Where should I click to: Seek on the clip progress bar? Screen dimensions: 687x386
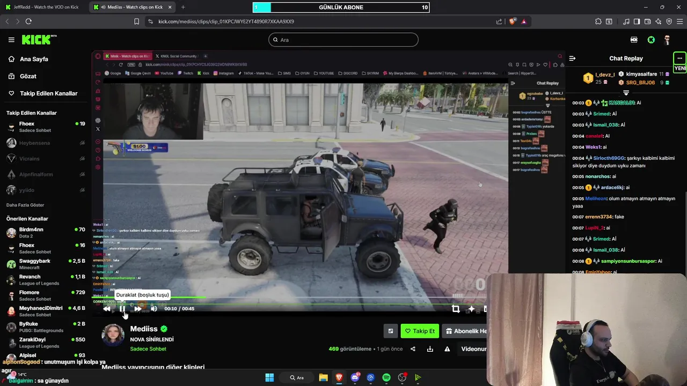click(x=290, y=298)
